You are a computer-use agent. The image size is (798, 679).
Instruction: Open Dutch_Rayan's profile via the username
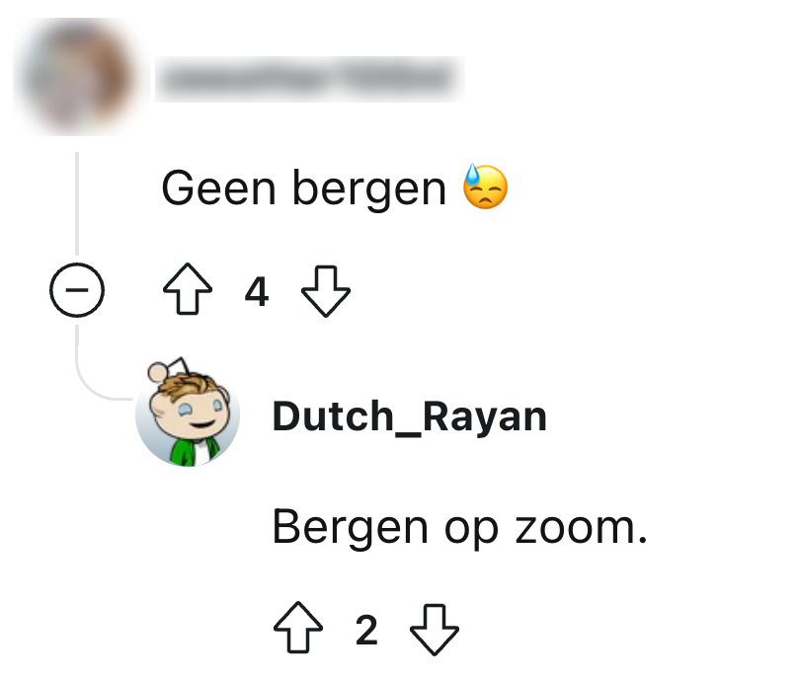[410, 416]
